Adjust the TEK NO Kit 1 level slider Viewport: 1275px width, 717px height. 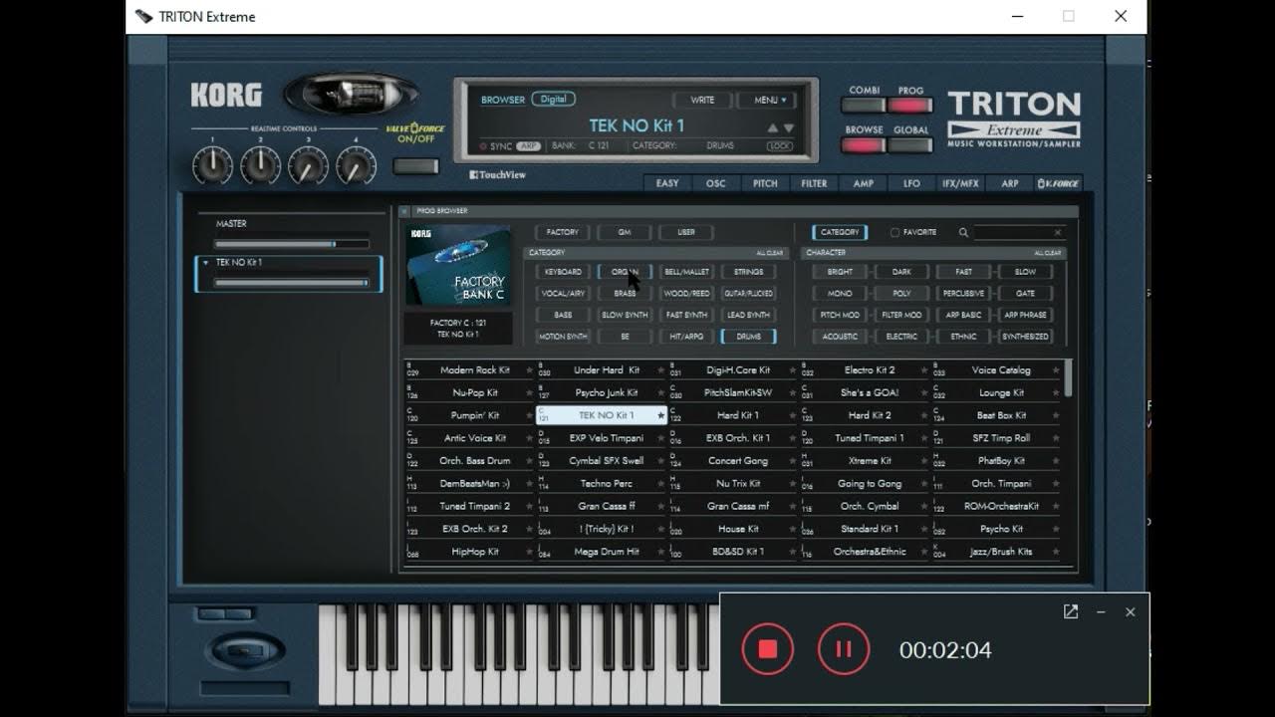pos(291,283)
